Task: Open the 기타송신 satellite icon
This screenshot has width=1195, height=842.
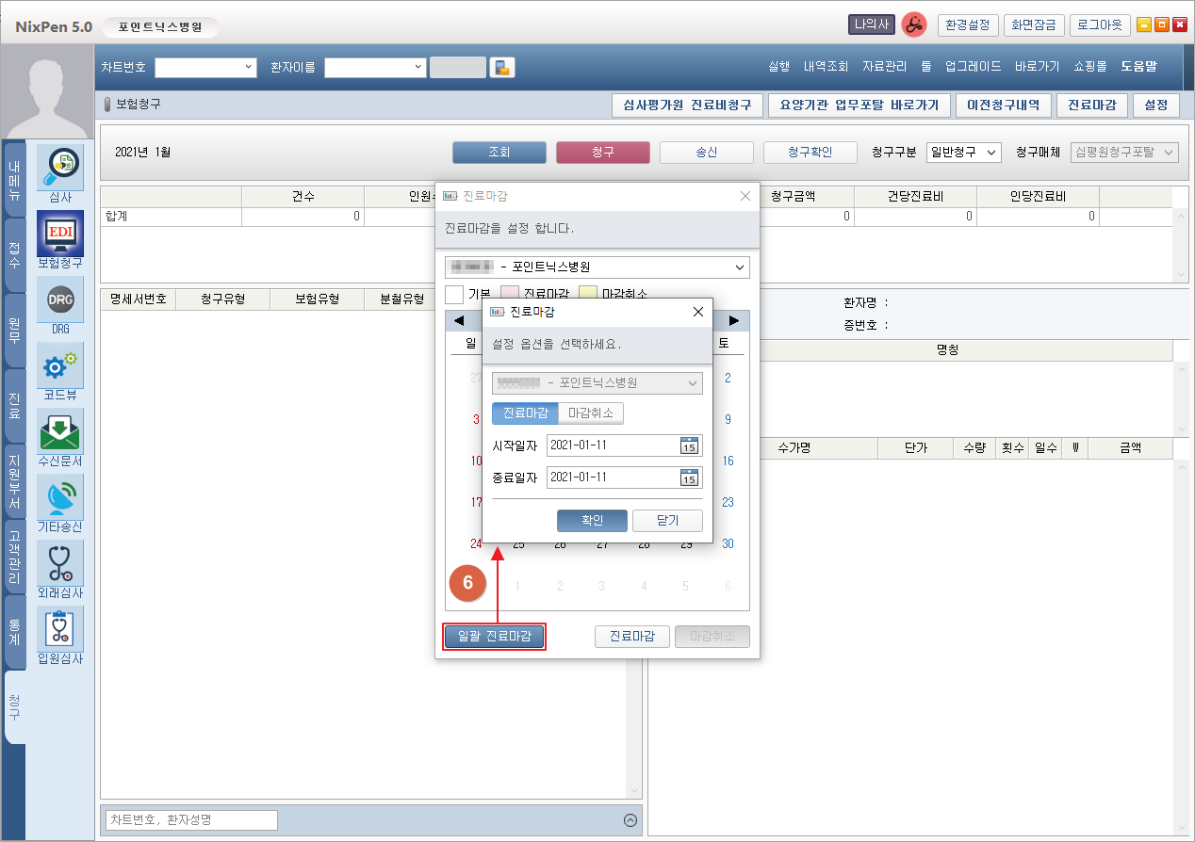Action: coord(60,498)
